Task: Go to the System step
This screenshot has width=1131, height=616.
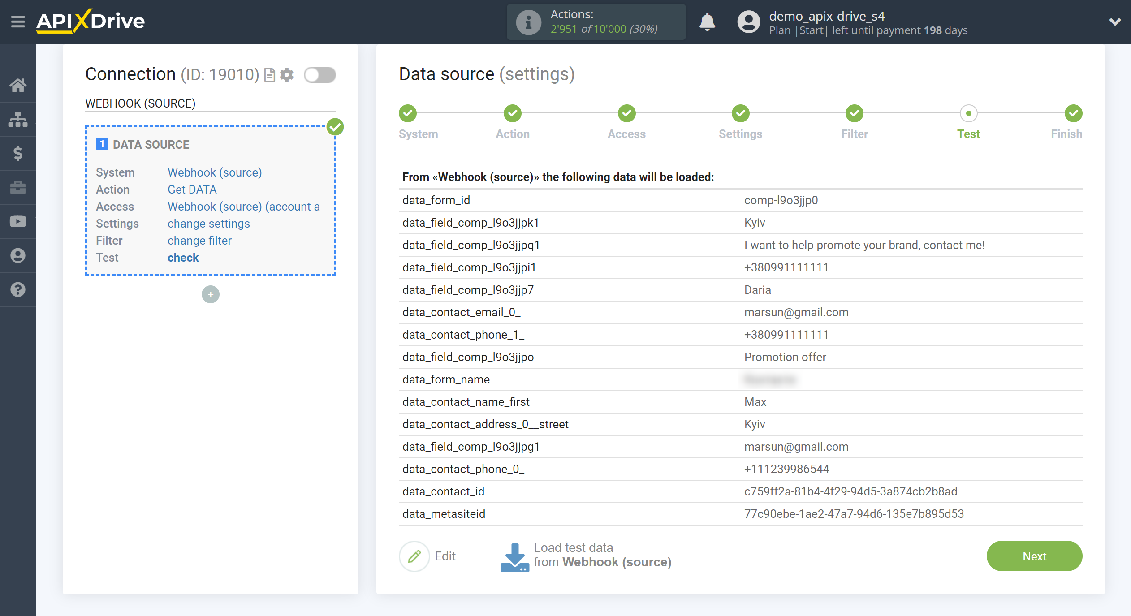Action: 408,113
